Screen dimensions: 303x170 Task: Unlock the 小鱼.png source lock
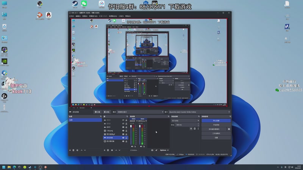(x=127, y=131)
